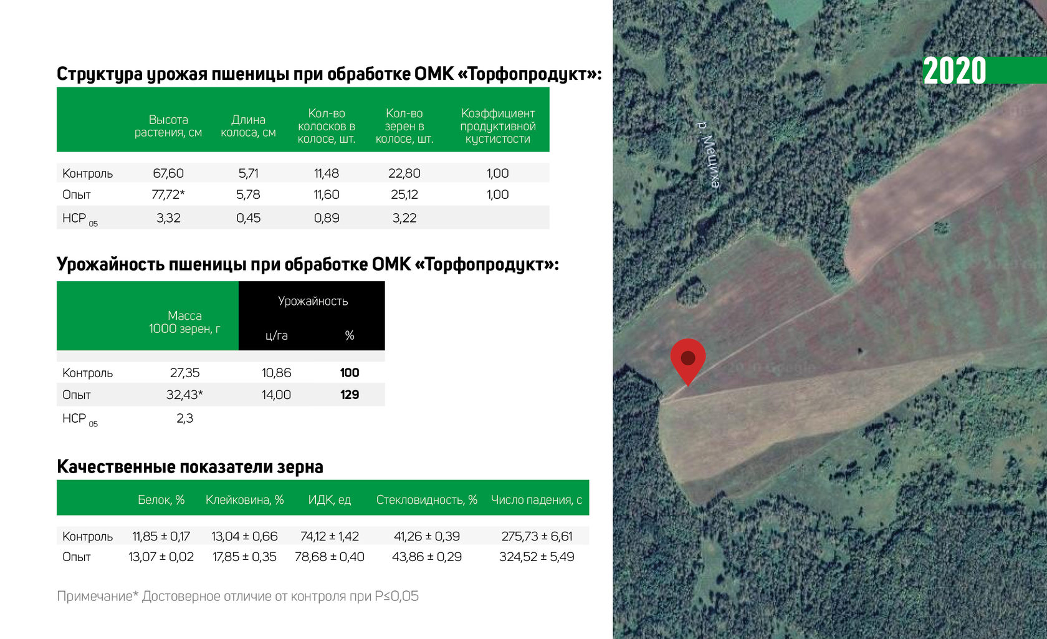Click 'Опыт' label in yield table
1047x639 pixels.
point(77,395)
